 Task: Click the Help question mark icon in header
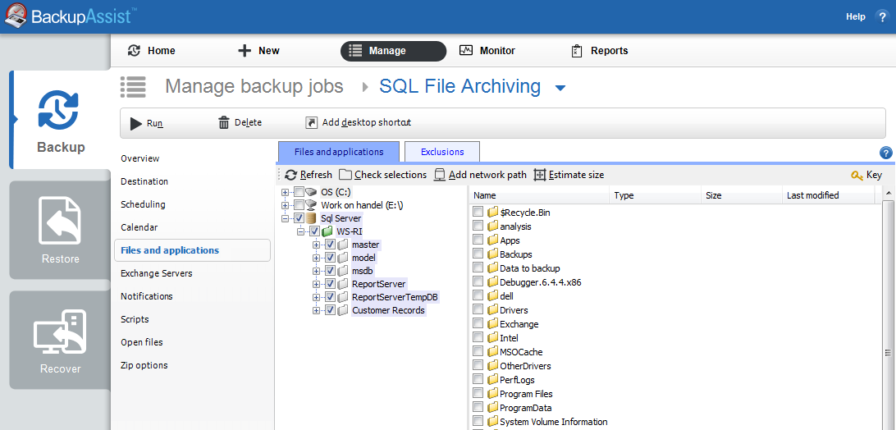point(882,16)
